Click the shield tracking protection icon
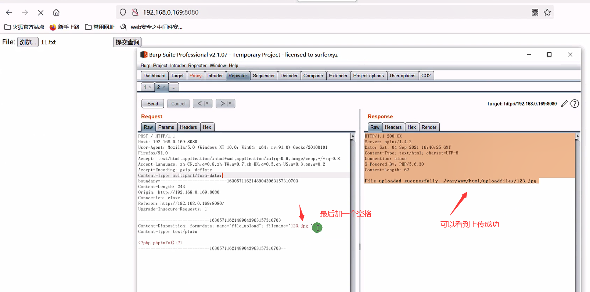The image size is (590, 292). (x=123, y=12)
